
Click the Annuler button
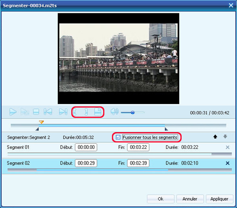(x=190, y=199)
